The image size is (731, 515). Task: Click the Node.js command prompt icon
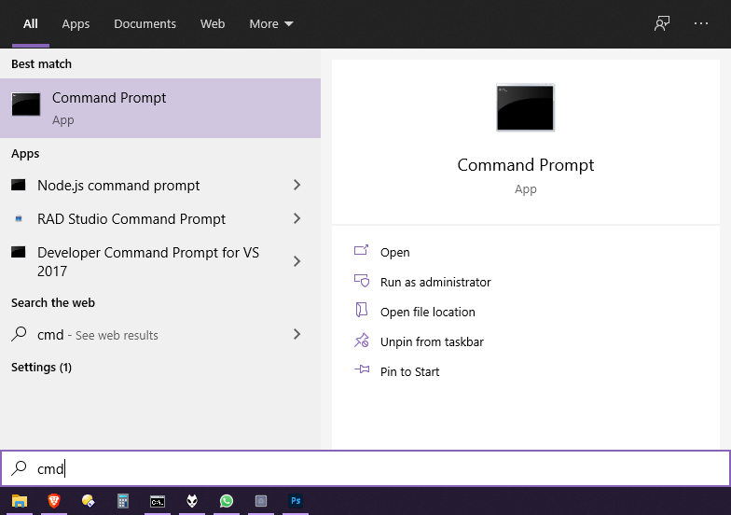(x=19, y=185)
